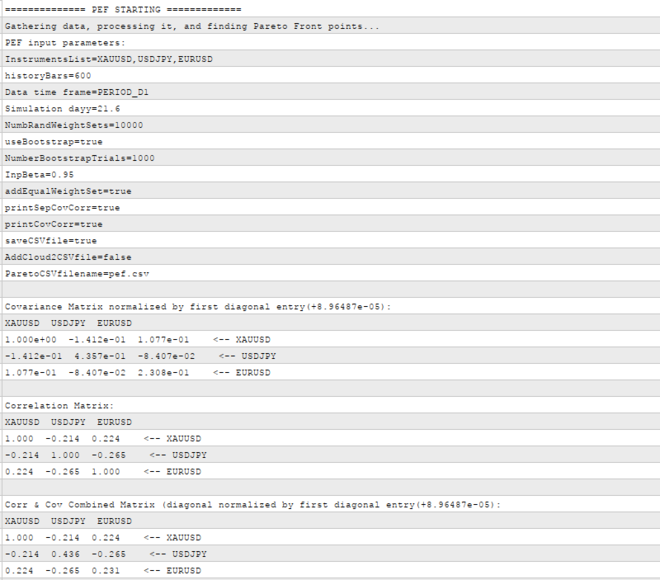Click correlation row '-0.214 1.000 -0.265'

[331, 455]
